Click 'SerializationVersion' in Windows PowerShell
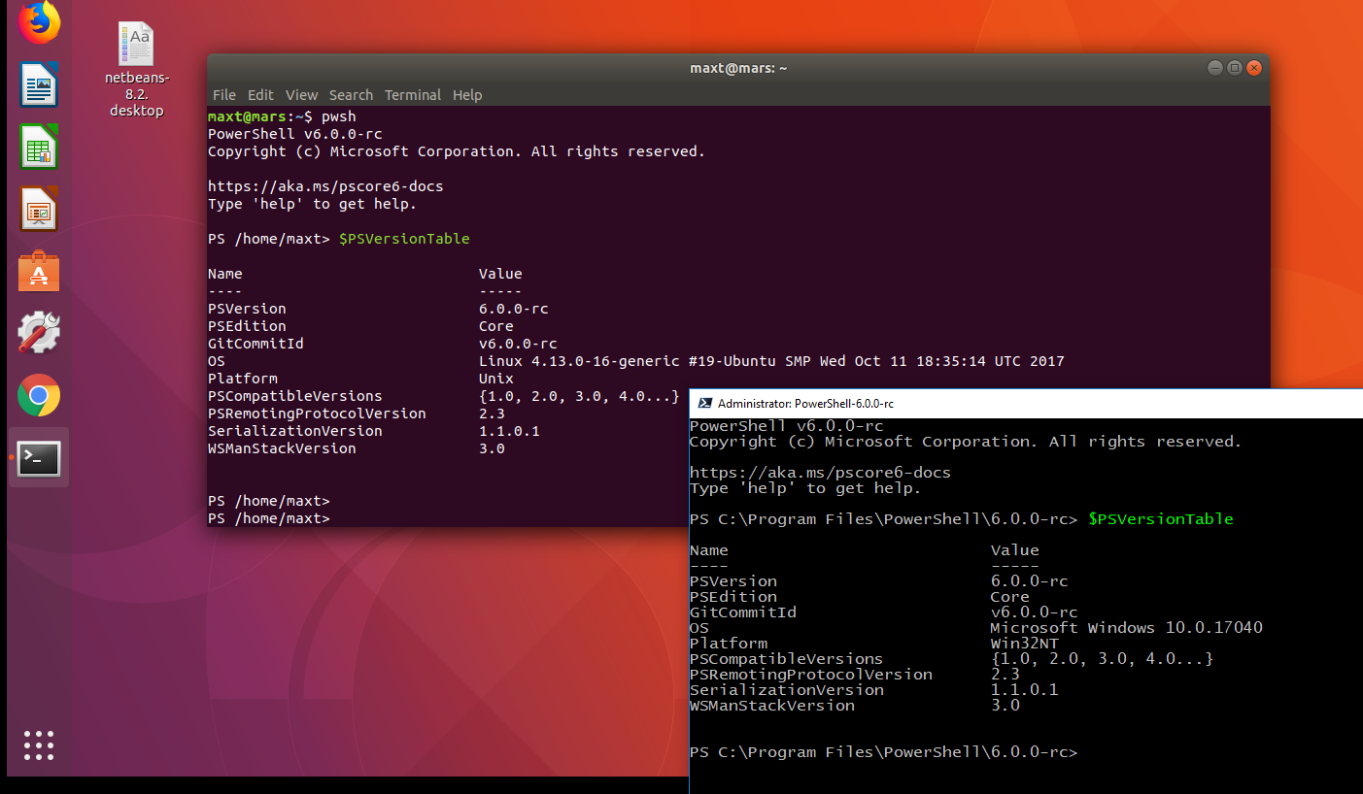This screenshot has width=1363, height=794. click(x=787, y=690)
